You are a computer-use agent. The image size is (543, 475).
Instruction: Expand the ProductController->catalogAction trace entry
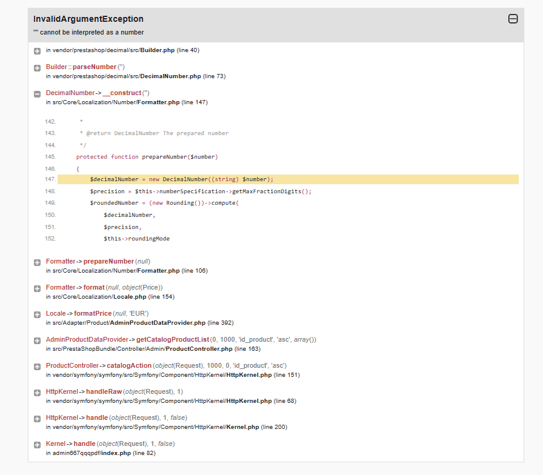38,367
